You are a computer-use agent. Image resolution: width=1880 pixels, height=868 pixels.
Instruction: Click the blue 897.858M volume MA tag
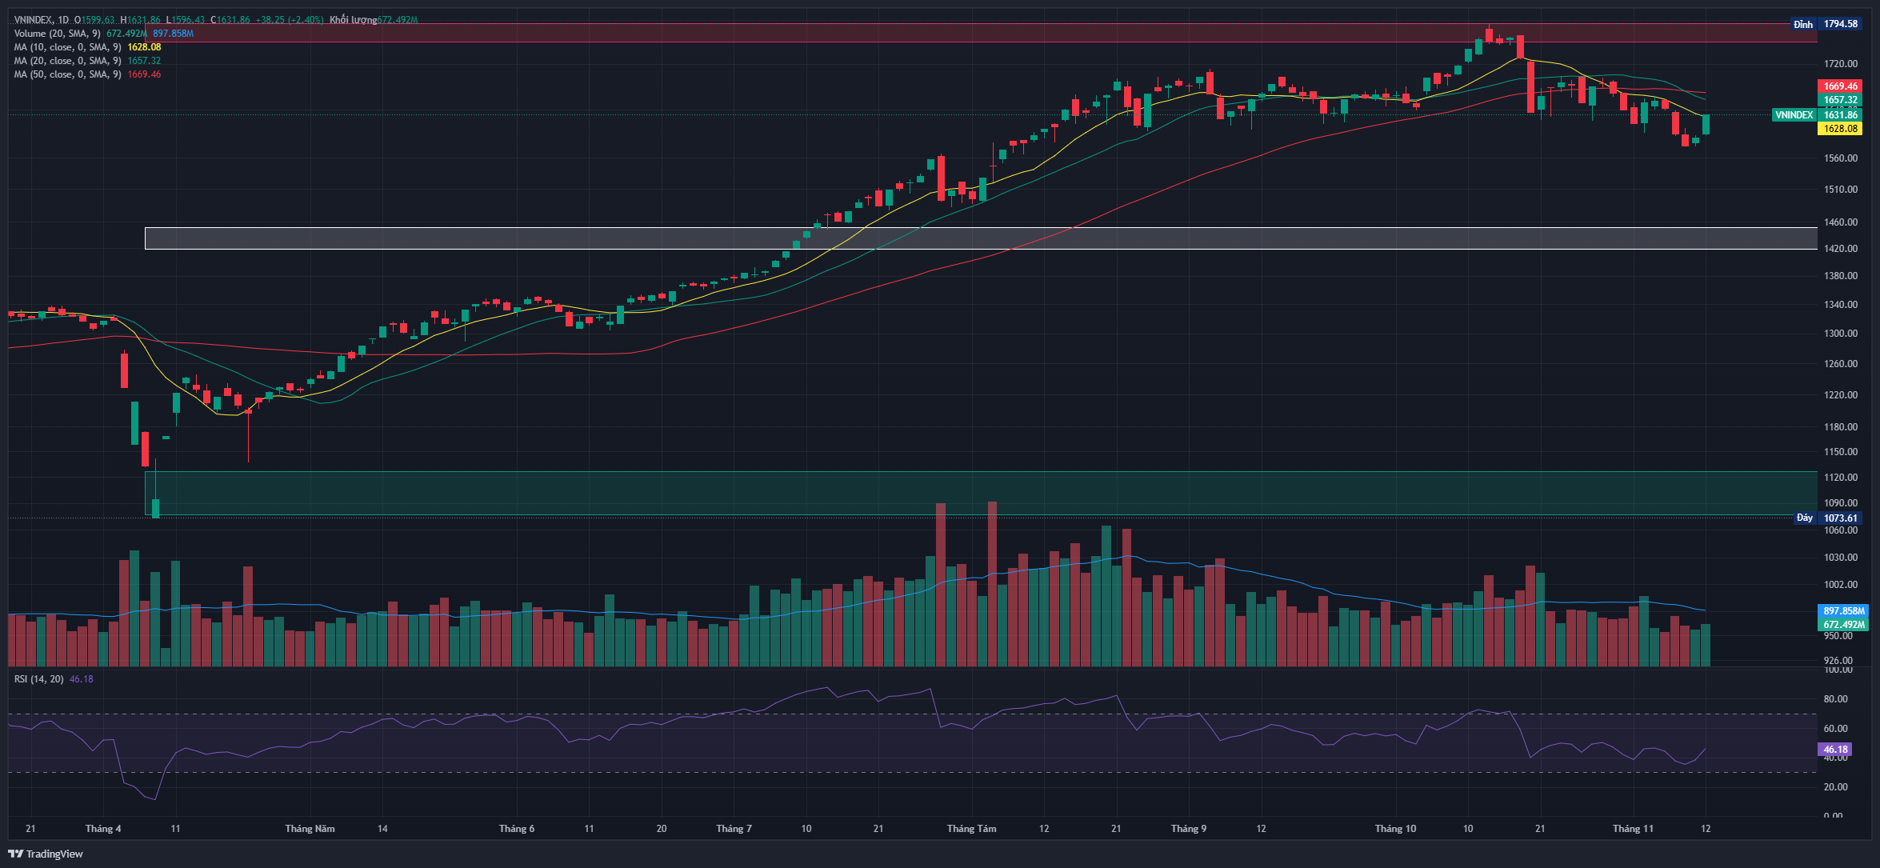[x=1843, y=610]
